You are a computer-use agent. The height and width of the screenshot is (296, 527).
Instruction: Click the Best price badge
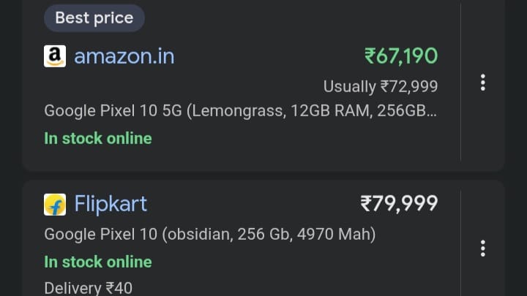click(x=94, y=18)
